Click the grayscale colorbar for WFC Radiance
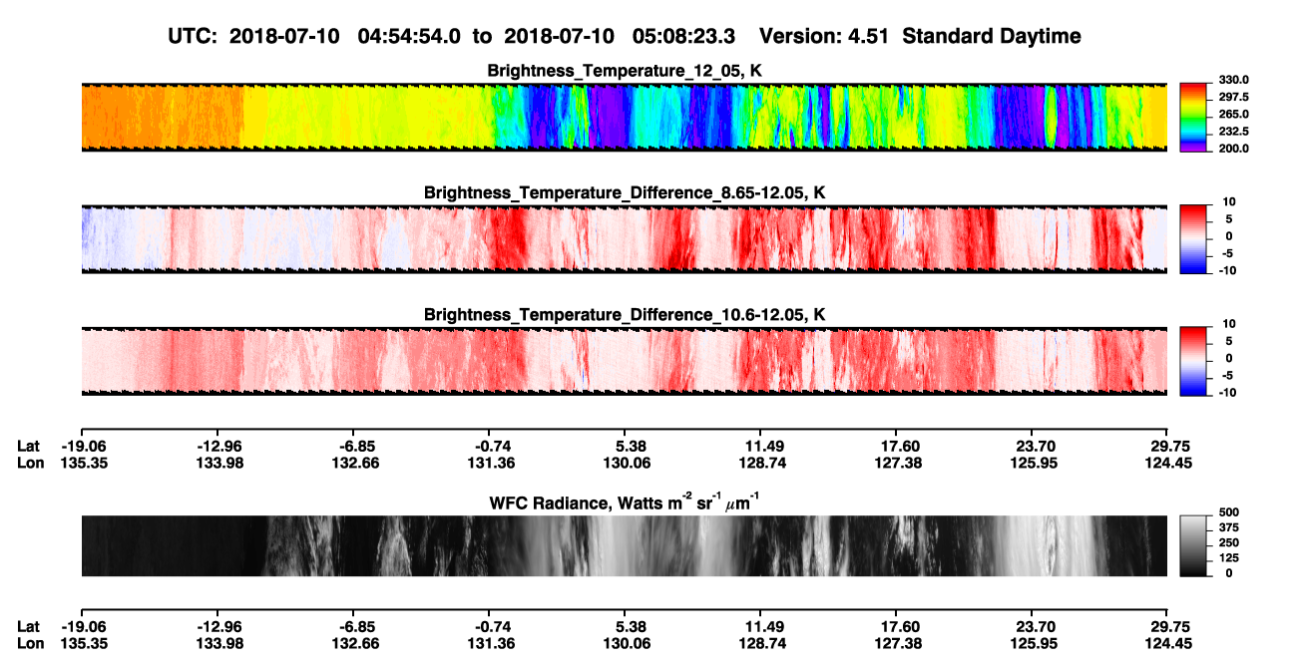The height and width of the screenshot is (665, 1297). pyautogui.click(x=1194, y=546)
